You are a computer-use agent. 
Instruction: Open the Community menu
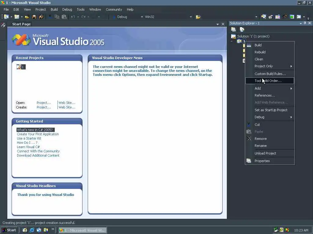[114, 9]
